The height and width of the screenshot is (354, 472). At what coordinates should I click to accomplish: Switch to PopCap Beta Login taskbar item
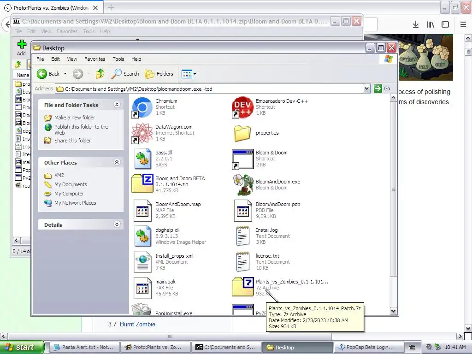click(369, 347)
